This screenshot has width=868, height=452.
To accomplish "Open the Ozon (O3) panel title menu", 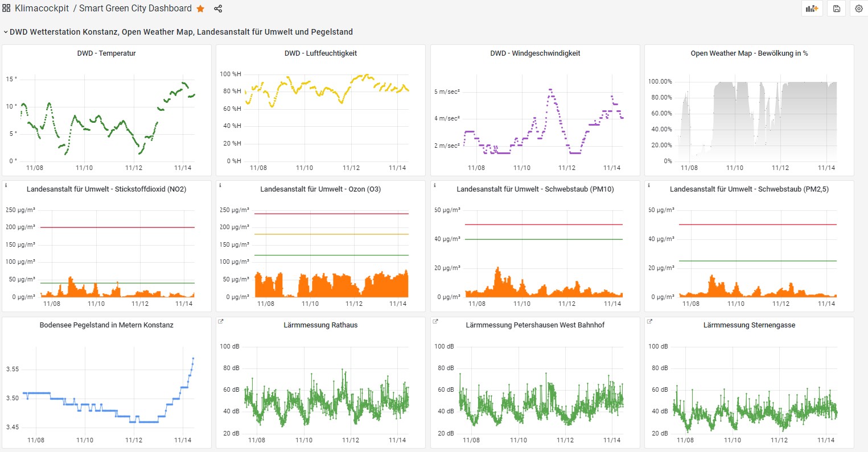I will tap(320, 189).
